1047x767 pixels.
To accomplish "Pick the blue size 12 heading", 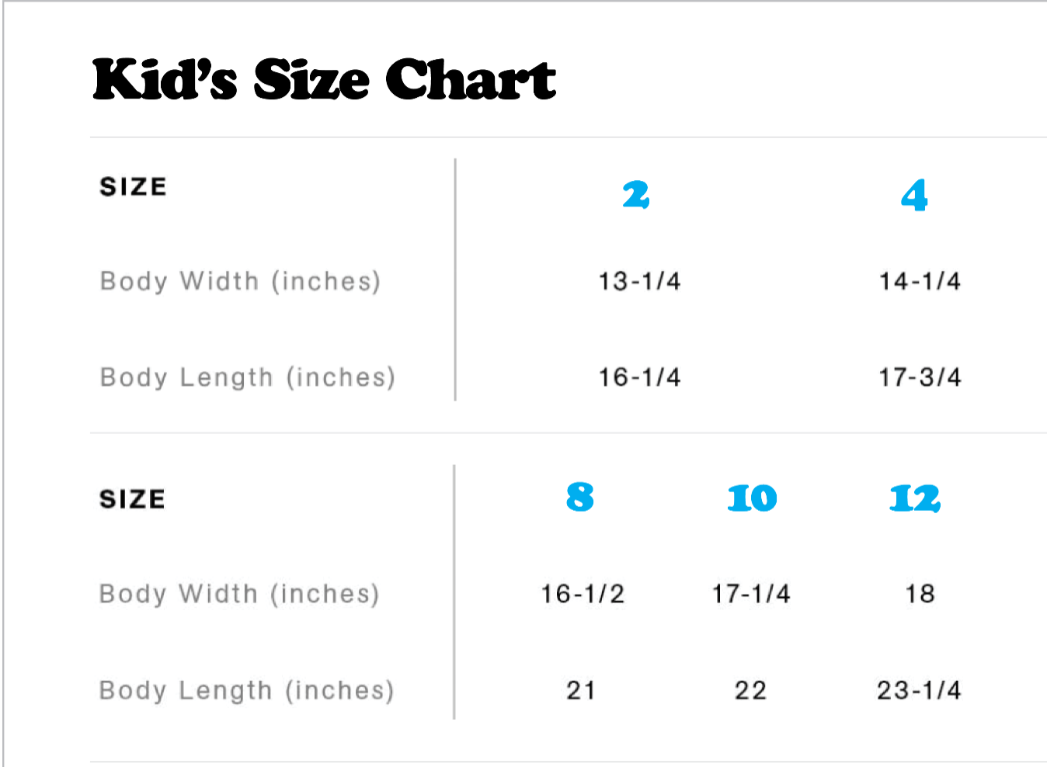I will 915,498.
